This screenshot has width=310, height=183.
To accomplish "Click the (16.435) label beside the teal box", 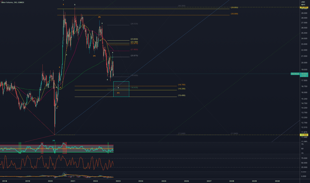I will (134, 88).
